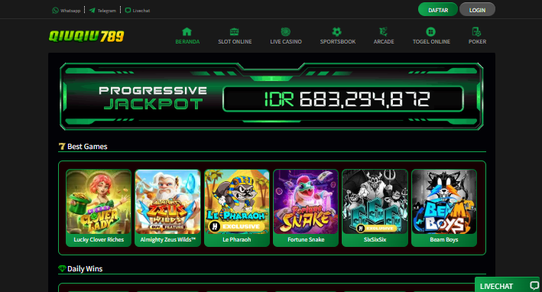Open the Beam Boys game thumbnail

[x=444, y=202]
